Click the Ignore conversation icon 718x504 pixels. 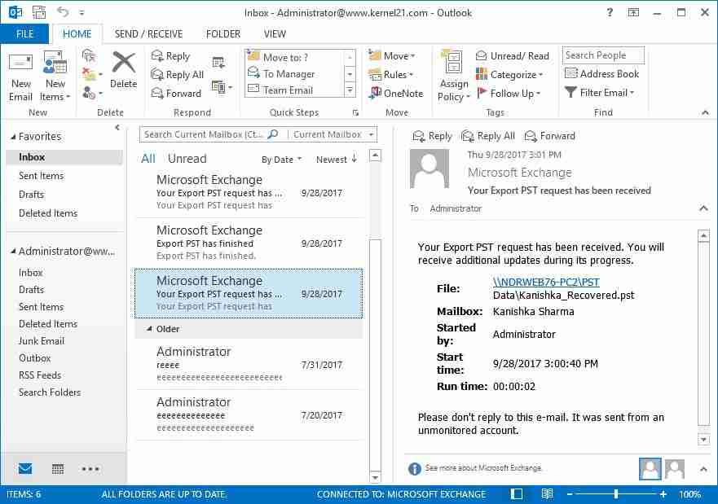pos(88,56)
